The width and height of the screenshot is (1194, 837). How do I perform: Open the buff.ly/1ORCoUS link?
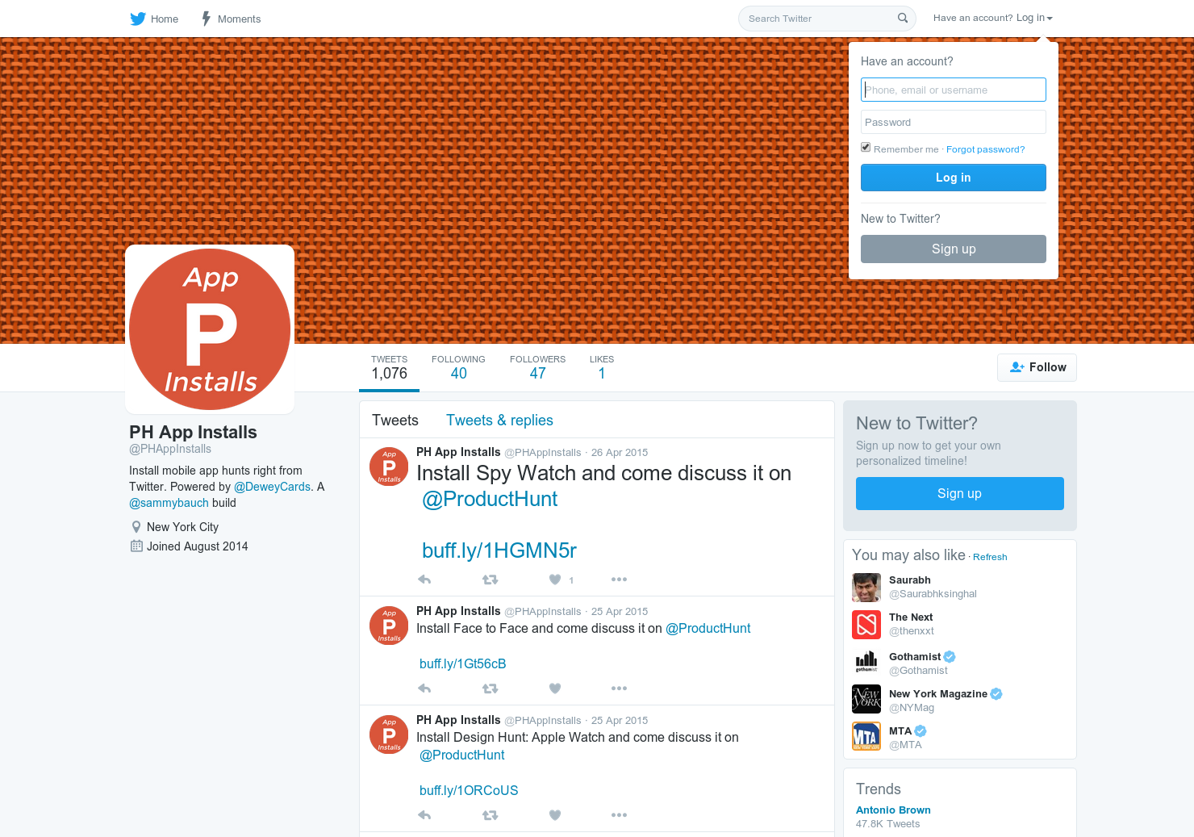point(469,790)
